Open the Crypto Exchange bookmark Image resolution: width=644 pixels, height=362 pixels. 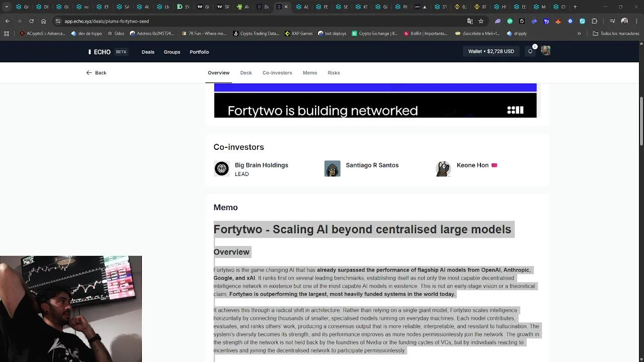pos(374,34)
